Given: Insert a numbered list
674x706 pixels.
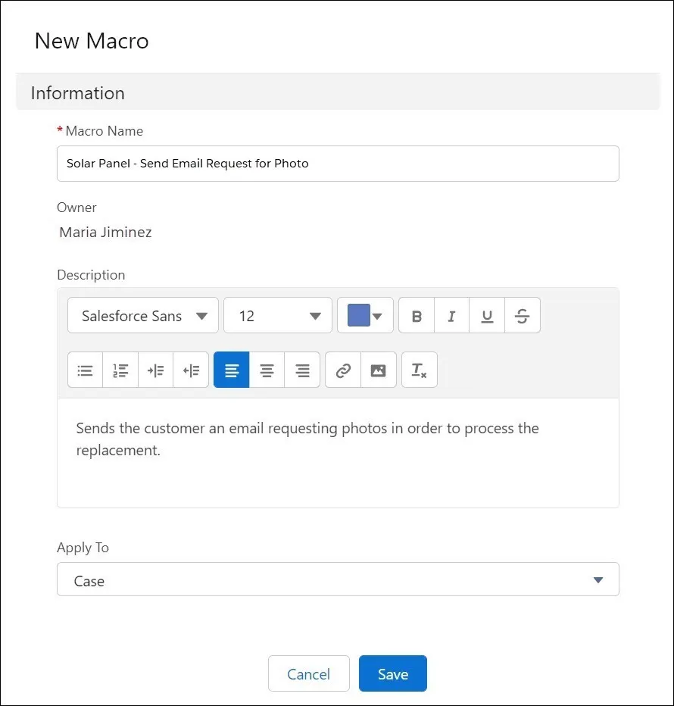Looking at the screenshot, I should pyautogui.click(x=120, y=370).
